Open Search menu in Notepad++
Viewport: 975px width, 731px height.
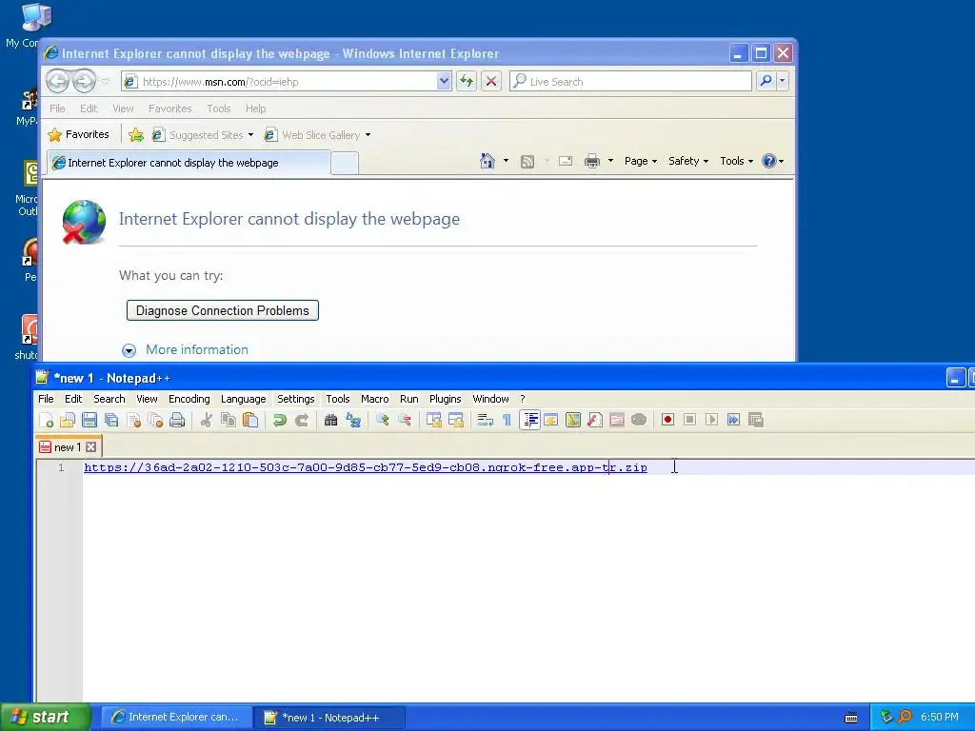pos(109,399)
